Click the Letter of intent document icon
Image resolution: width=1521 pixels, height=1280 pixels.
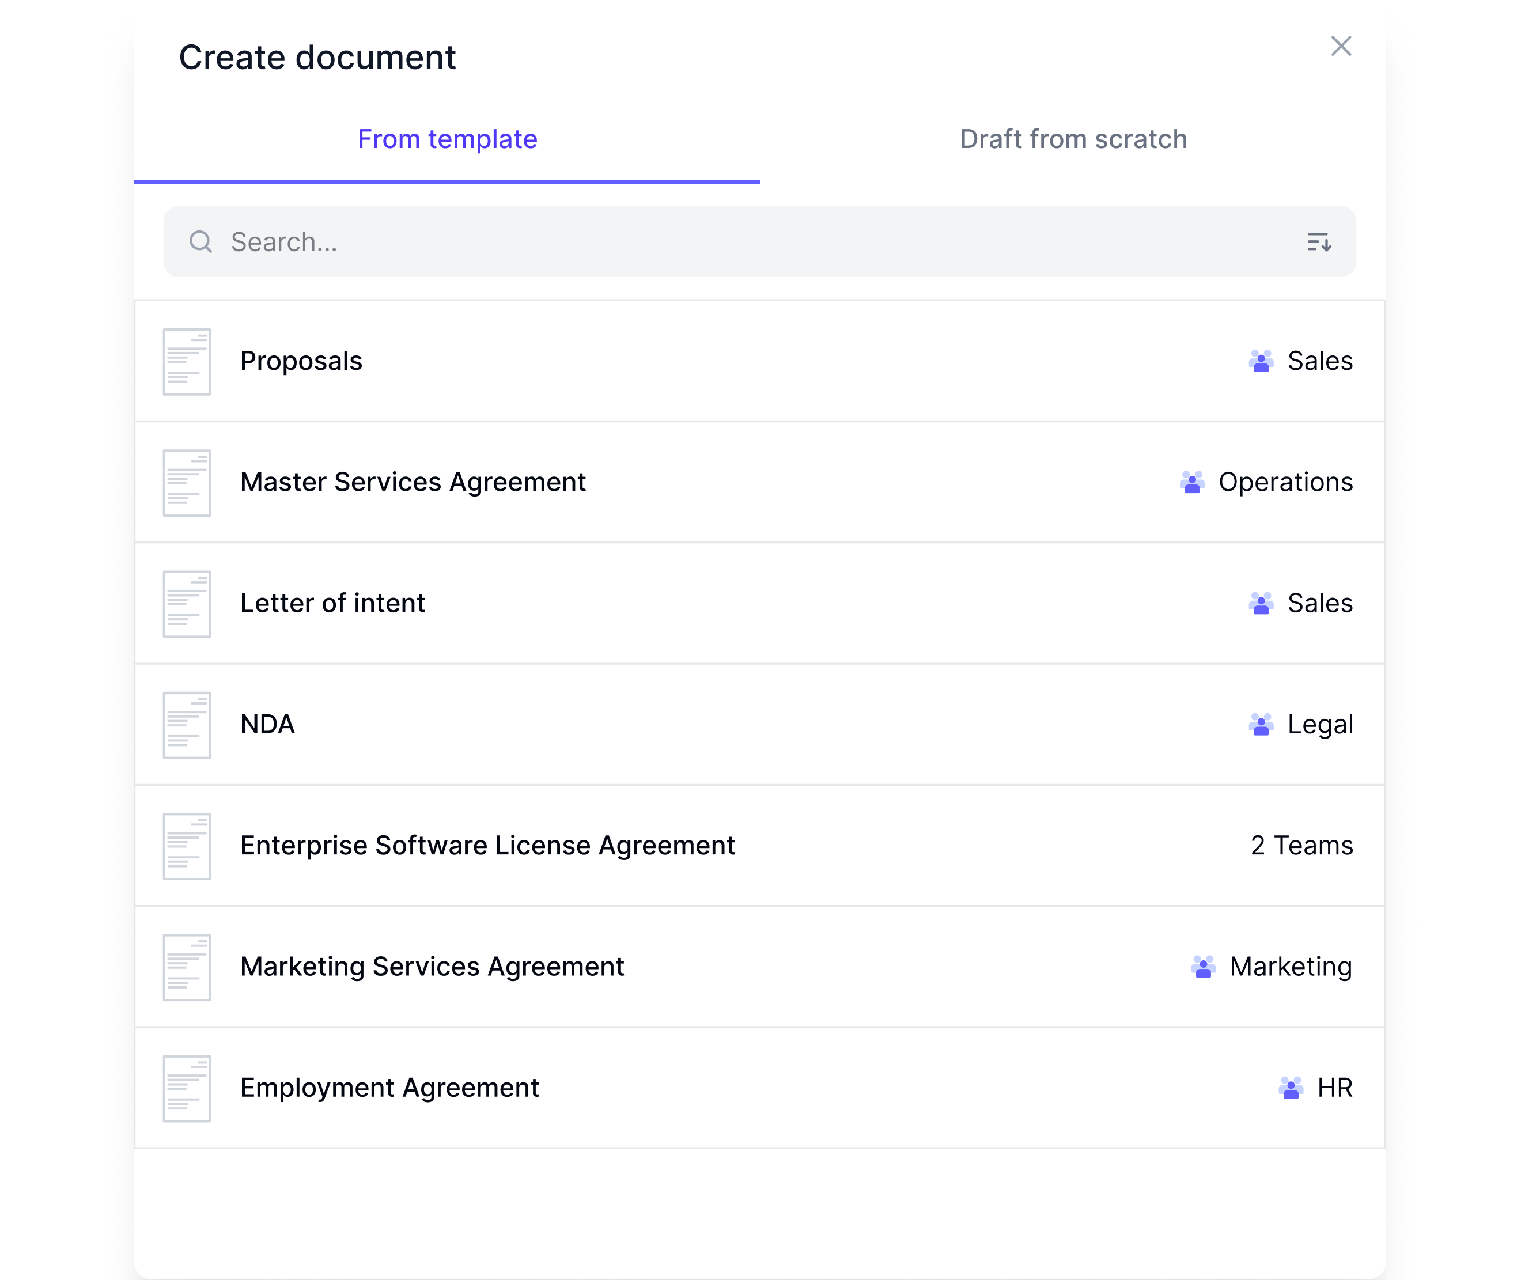tap(187, 604)
